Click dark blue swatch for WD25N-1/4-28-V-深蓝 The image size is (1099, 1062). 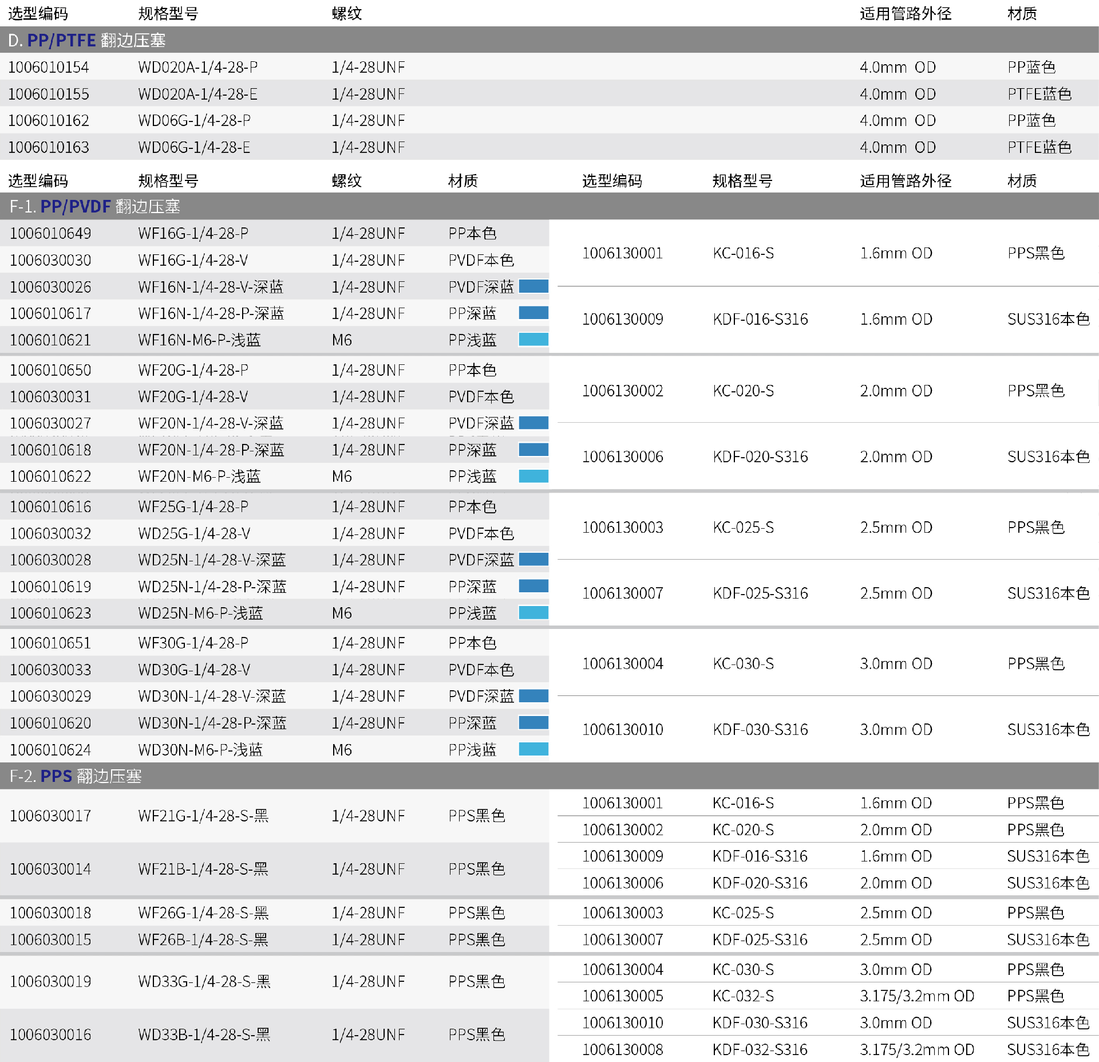point(533,560)
